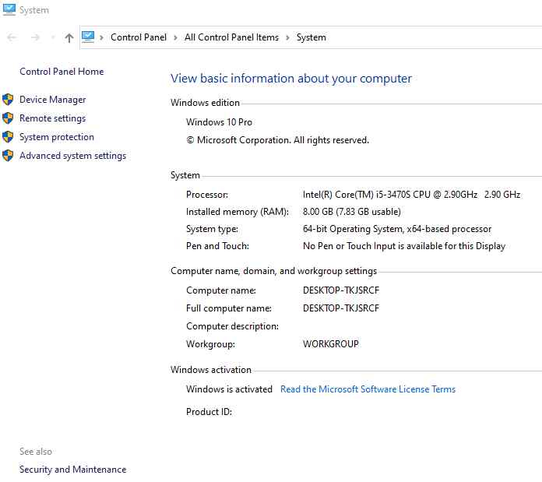Viewport: 542px width, 482px height.
Task: Open the Security and Maintenance link
Action: [73, 470]
